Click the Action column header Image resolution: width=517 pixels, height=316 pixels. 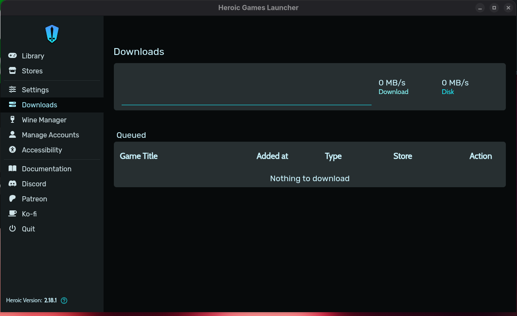(x=480, y=156)
